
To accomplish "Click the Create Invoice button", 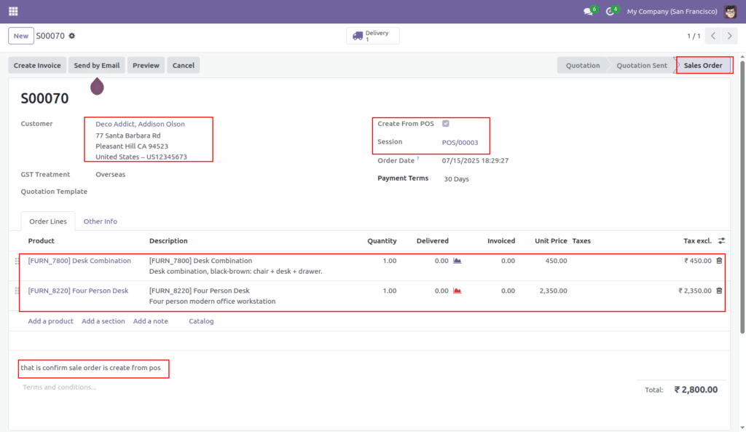I will (x=36, y=65).
